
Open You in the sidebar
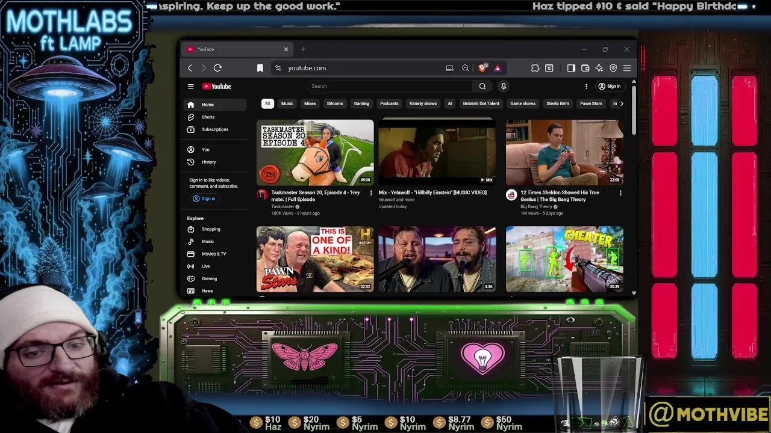(215, 149)
